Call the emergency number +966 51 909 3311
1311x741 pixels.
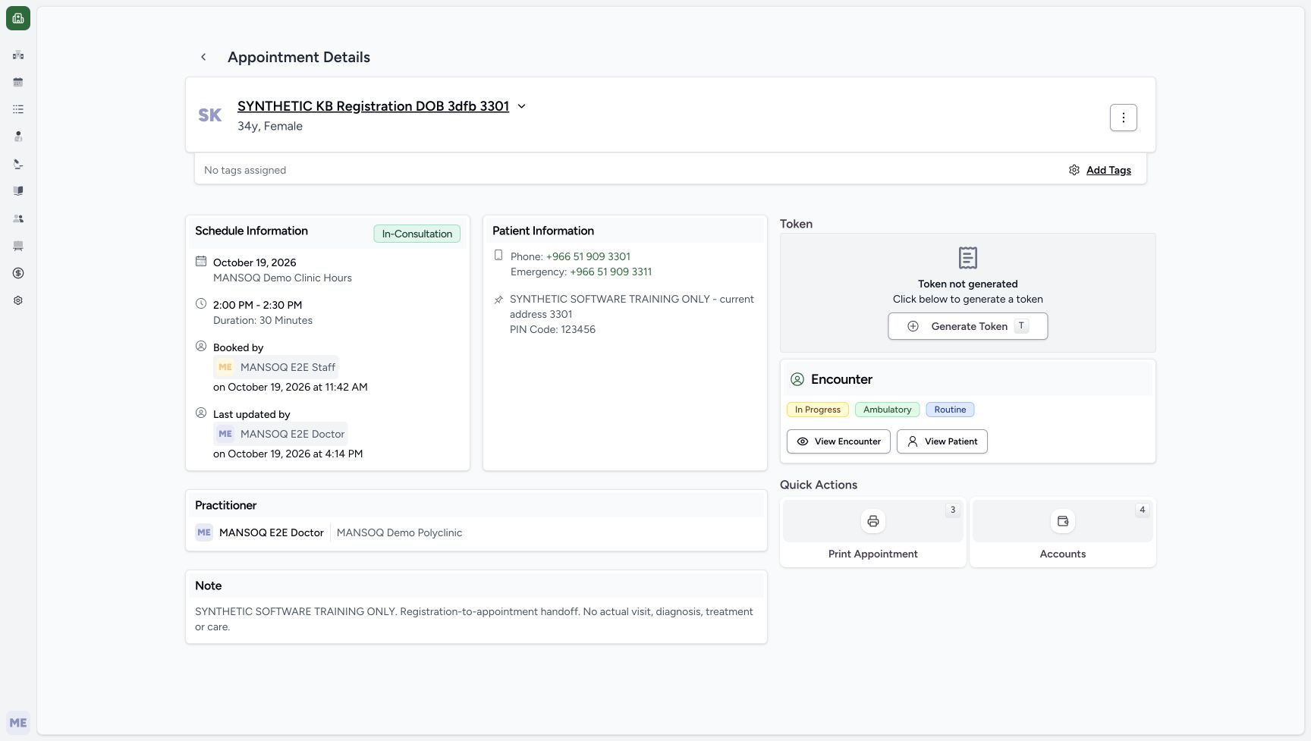[x=611, y=272]
